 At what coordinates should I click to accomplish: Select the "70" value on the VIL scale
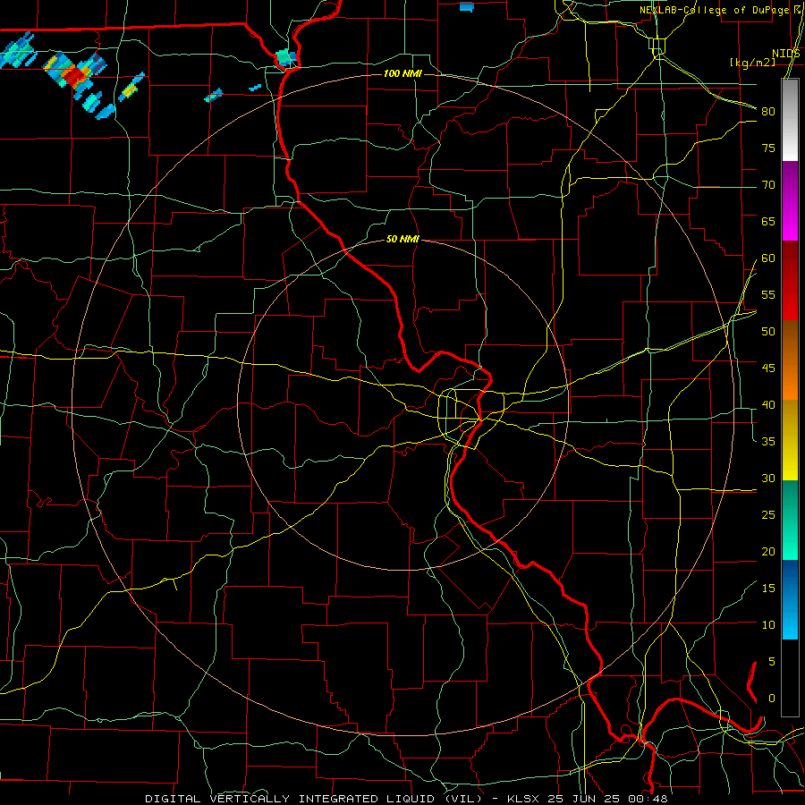[768, 185]
